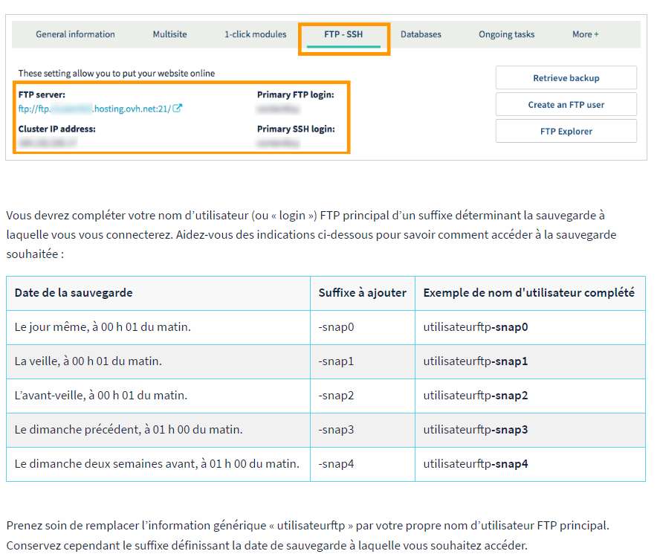The image size is (660, 554).
Task: Click the 'La veille, à 00 h 01' row cell
Action: (x=88, y=361)
